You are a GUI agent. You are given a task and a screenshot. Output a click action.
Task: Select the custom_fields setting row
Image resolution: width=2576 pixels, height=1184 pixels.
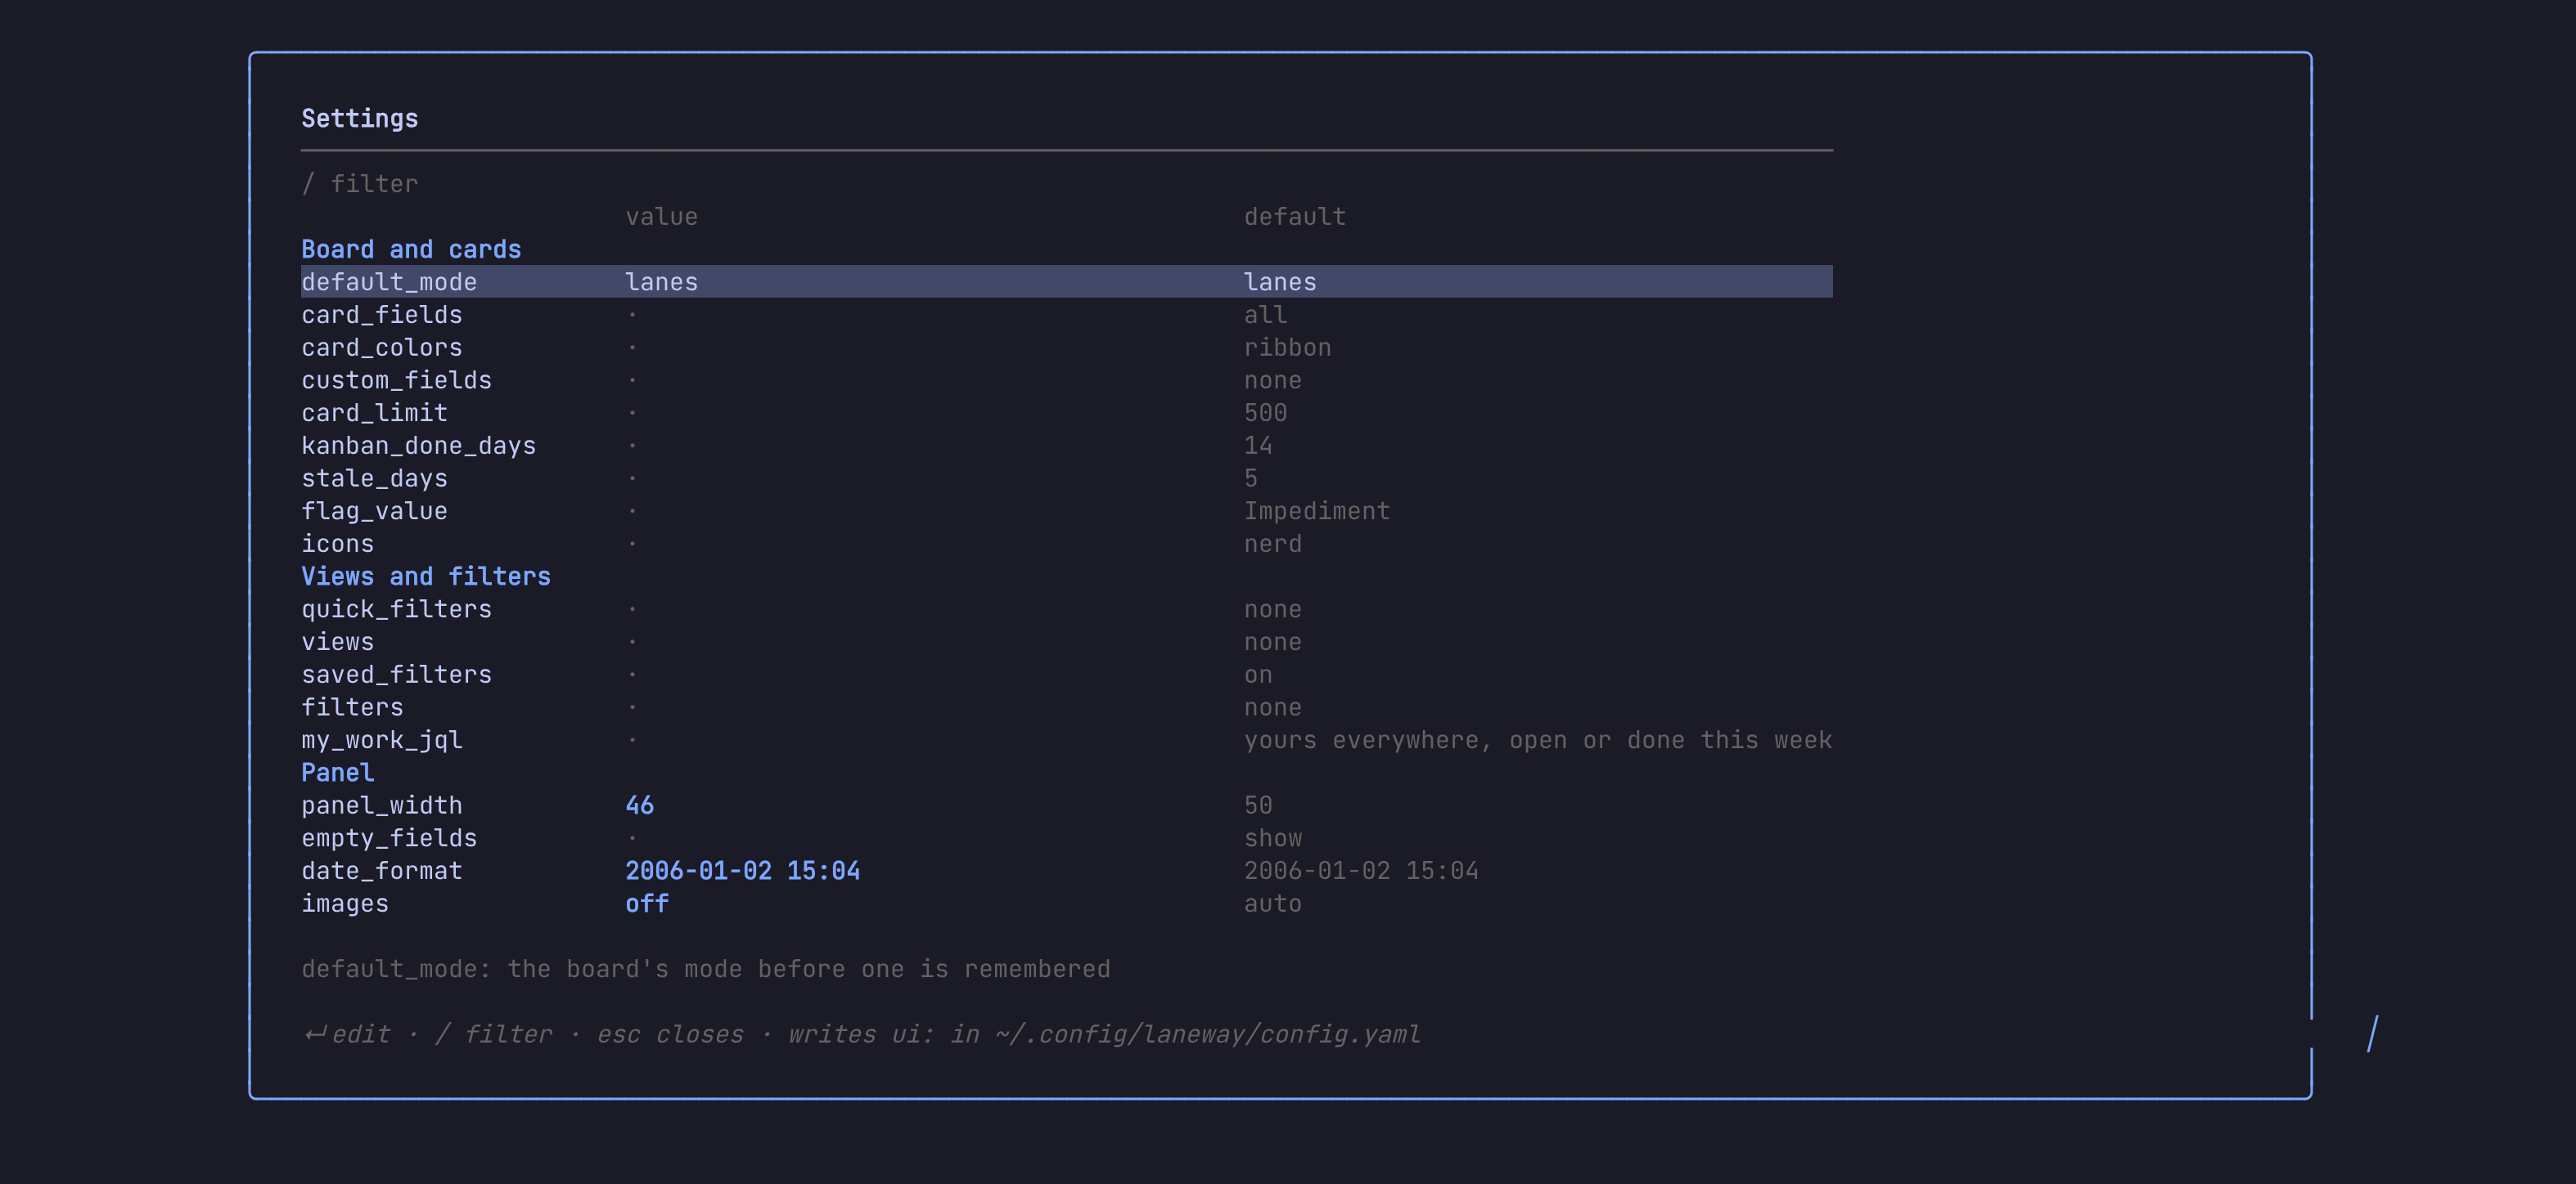point(1066,381)
